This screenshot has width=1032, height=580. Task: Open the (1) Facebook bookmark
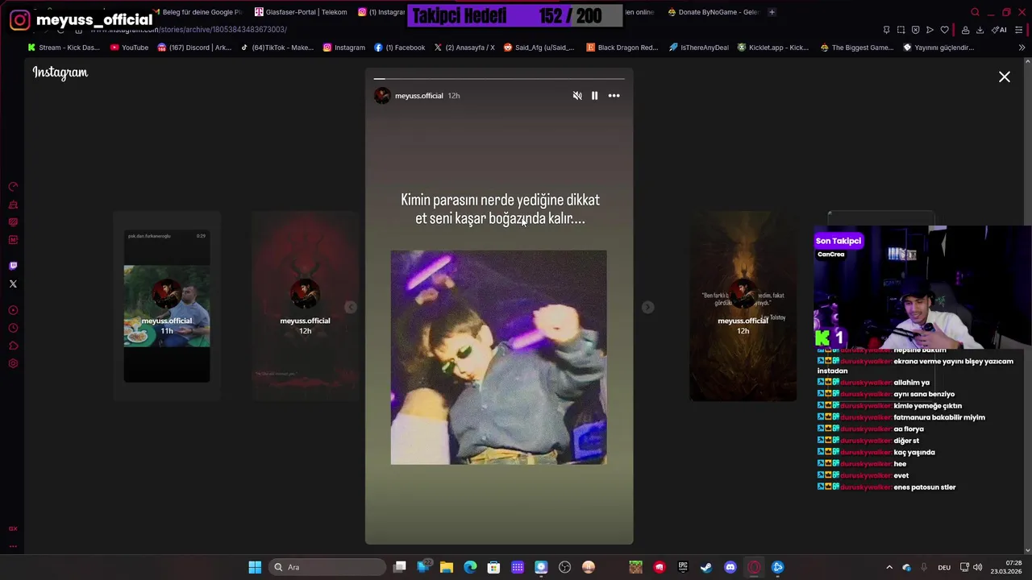coord(399,48)
